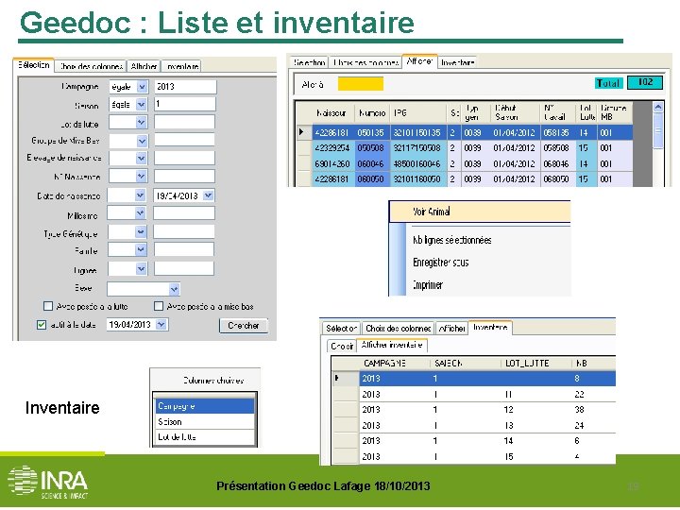The image size is (680, 510).
Task: Select 'Lot de lutte' in Colonnes choisies list
Action: coord(204,436)
